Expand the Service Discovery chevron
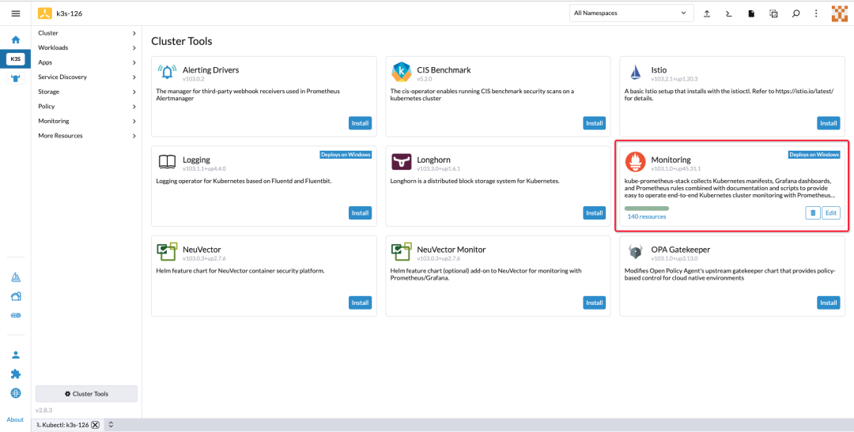Viewport: 854px width, 432px height. click(x=134, y=77)
